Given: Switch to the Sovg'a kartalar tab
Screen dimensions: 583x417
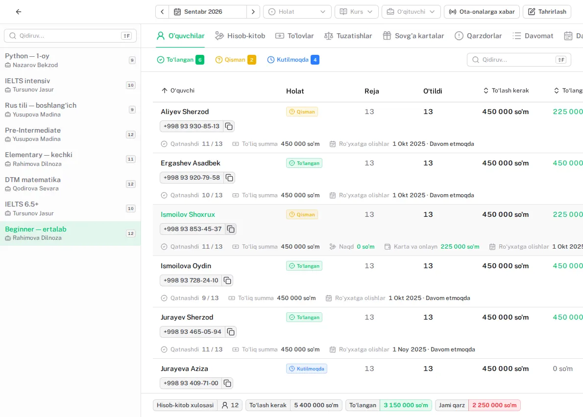Looking at the screenshot, I should (413, 36).
